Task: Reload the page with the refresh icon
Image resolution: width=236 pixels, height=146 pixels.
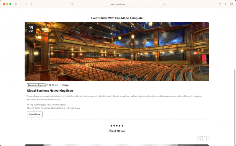Action: 164,4
